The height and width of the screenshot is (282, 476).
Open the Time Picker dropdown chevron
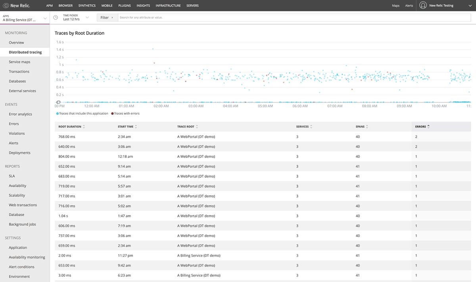[87, 17]
